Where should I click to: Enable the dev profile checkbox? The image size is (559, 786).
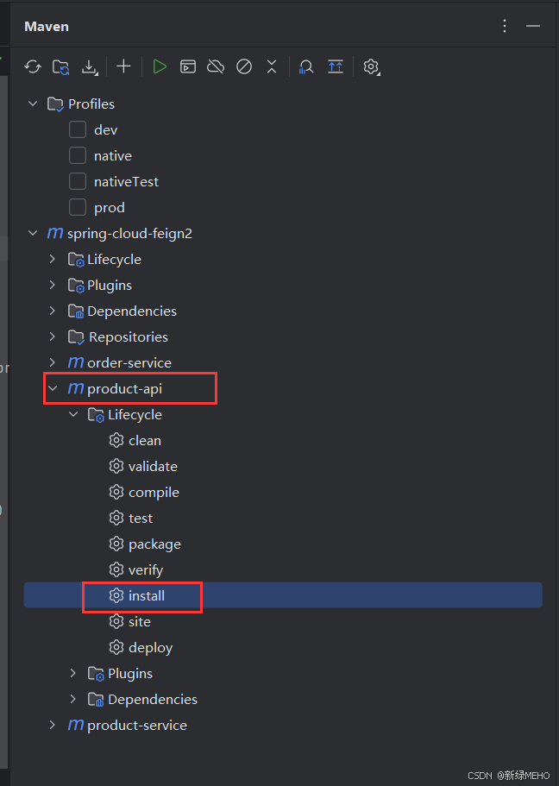[x=77, y=129]
